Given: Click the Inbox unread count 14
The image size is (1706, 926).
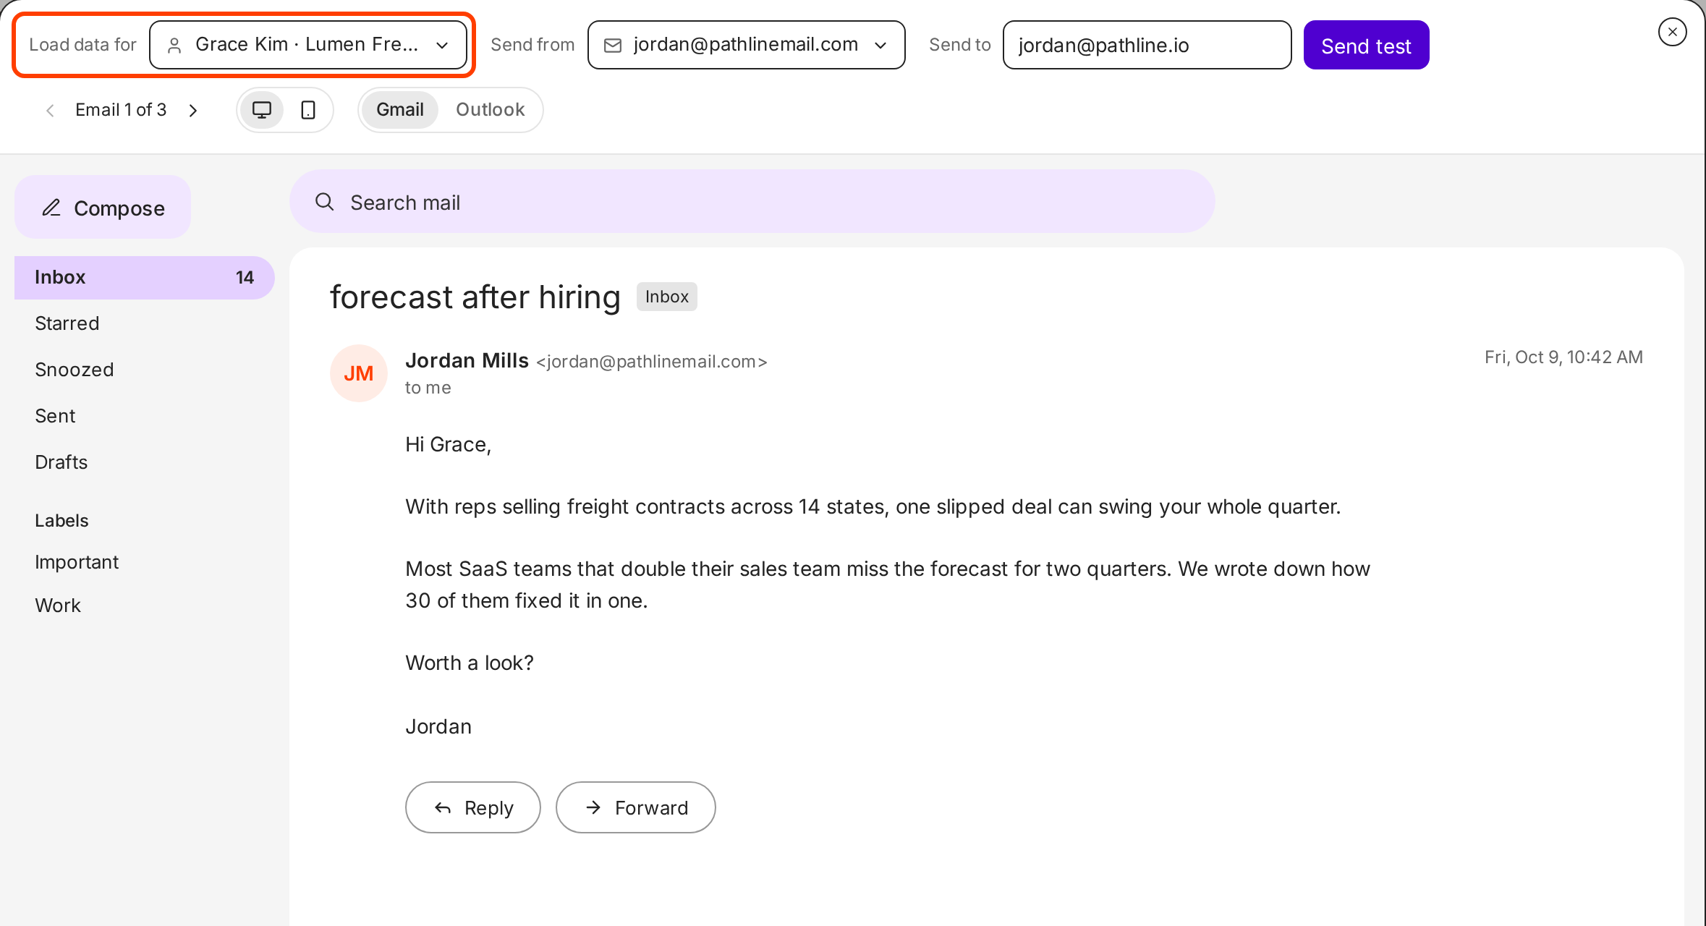Looking at the screenshot, I should pos(245,277).
